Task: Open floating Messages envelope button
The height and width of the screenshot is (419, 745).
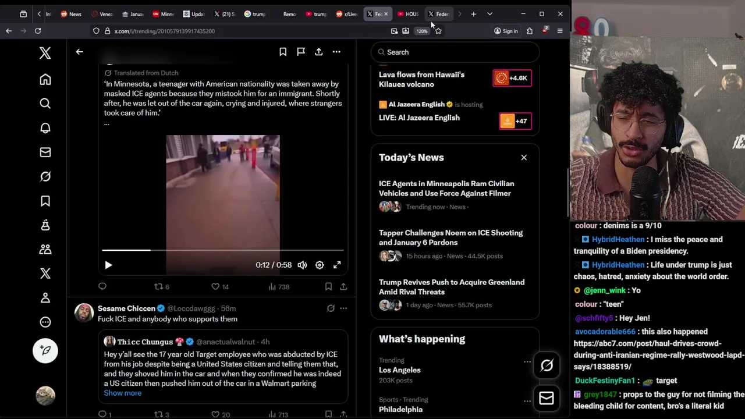Action: pyautogui.click(x=547, y=398)
